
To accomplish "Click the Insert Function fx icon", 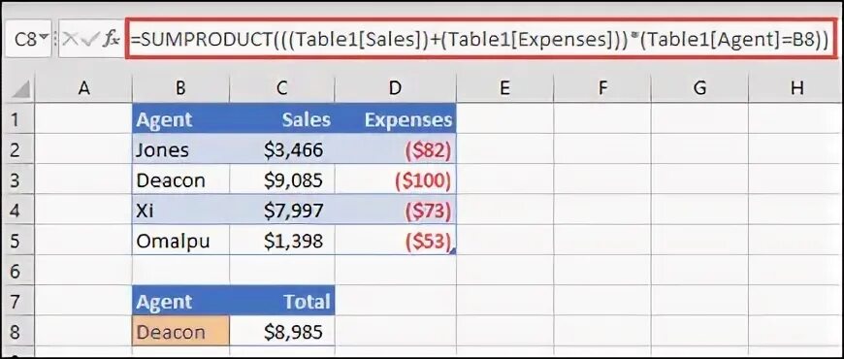I will click(112, 39).
